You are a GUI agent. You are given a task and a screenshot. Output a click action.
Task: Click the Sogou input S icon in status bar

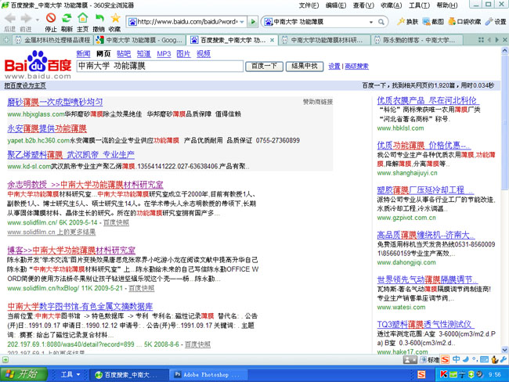[x=445, y=359]
